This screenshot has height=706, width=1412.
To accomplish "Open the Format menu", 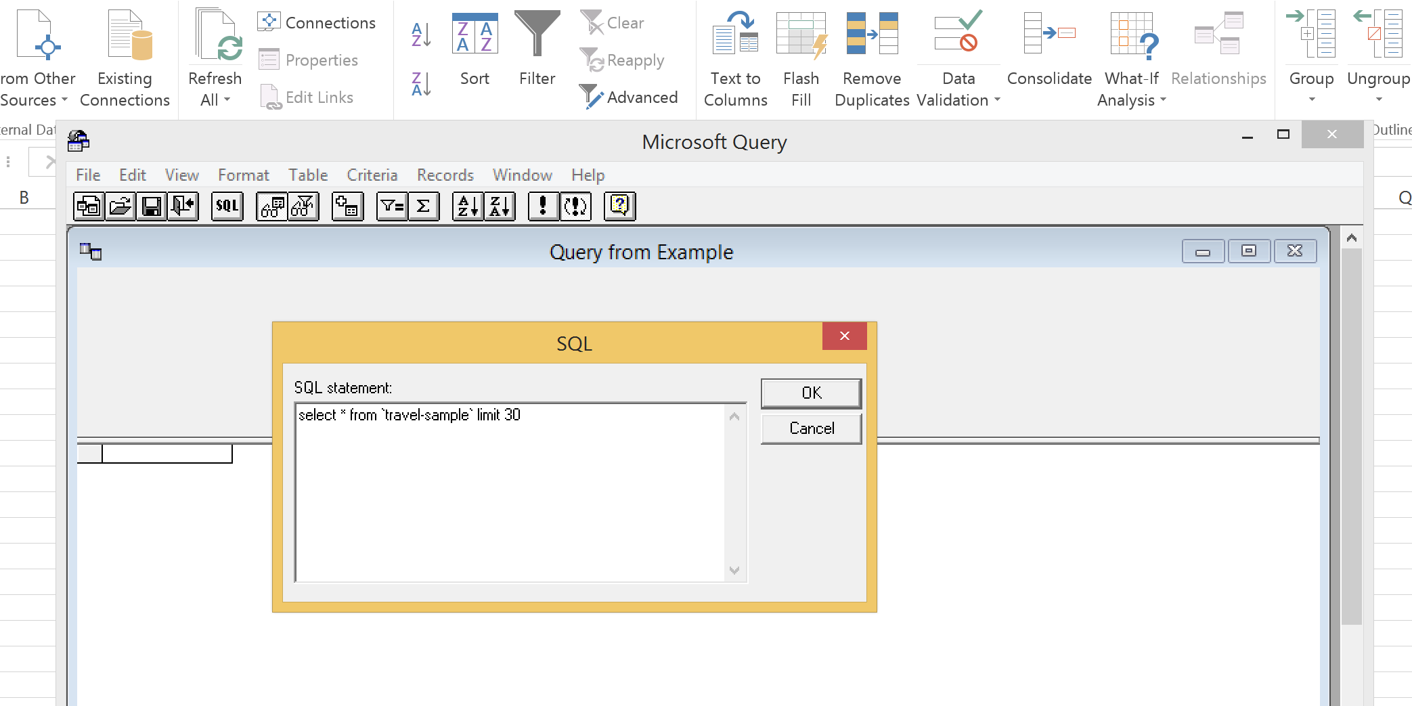I will click(244, 175).
